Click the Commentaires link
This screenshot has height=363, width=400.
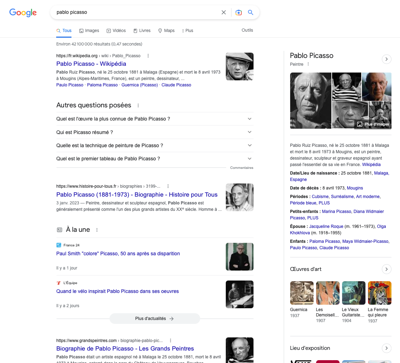point(241,167)
